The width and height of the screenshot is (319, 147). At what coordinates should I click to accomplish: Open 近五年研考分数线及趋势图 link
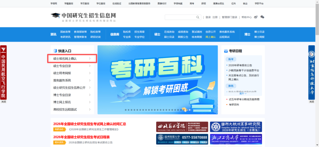point(244,99)
